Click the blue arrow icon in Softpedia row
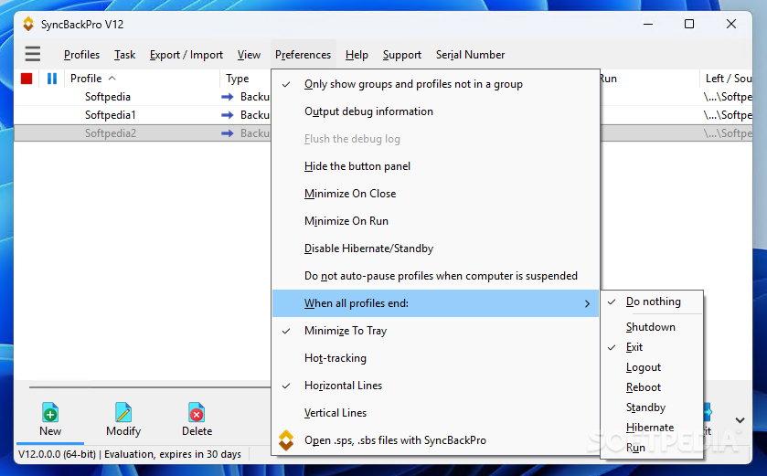Image resolution: width=767 pixels, height=476 pixels. point(227,97)
